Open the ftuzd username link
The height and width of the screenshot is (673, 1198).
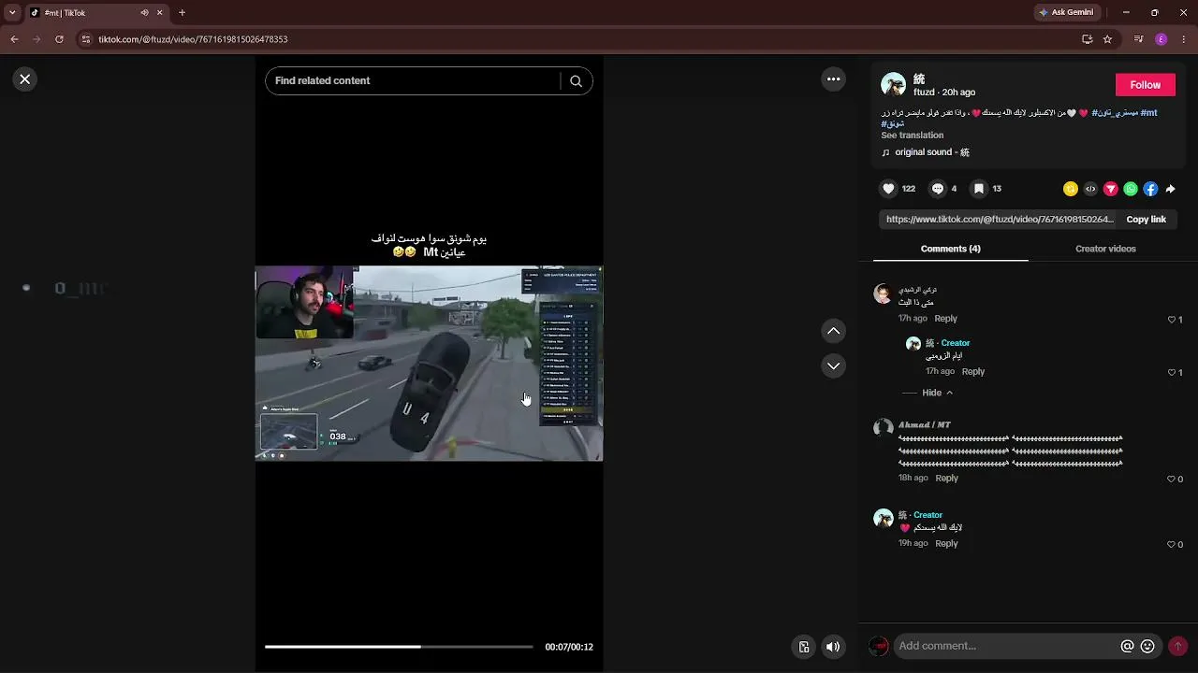tap(924, 93)
